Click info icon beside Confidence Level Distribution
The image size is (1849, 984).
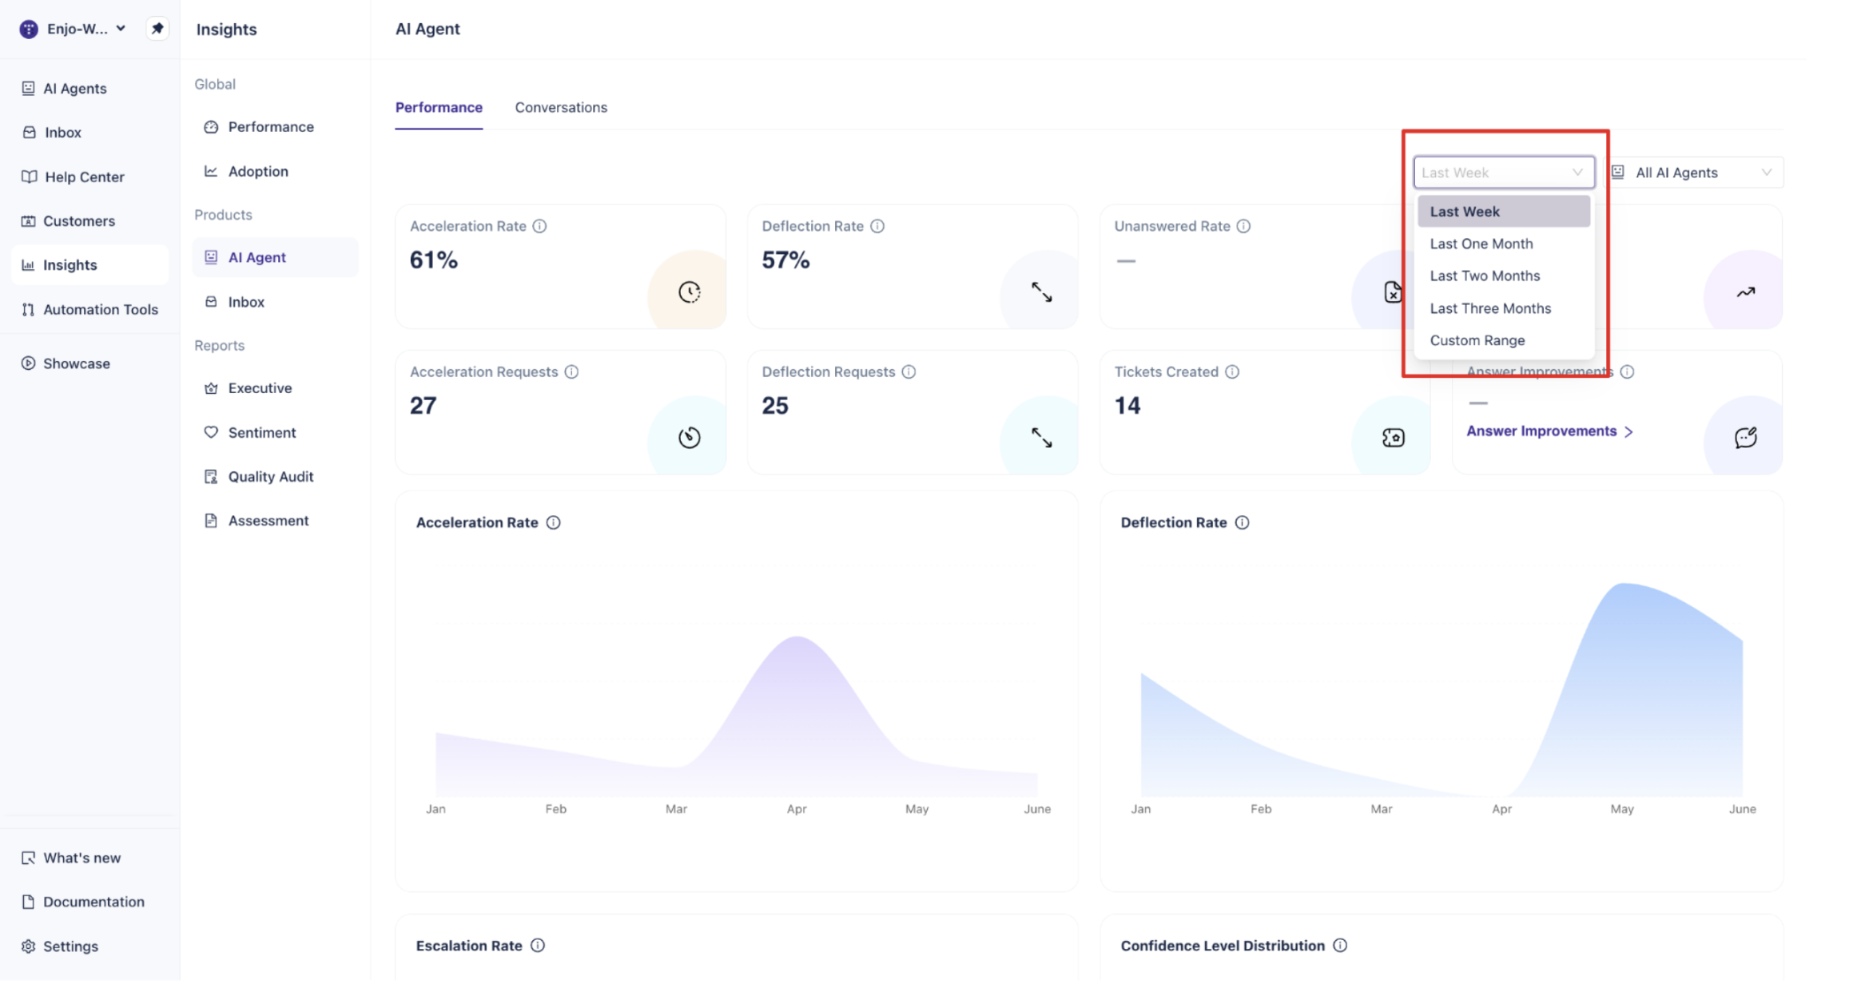coord(1340,947)
